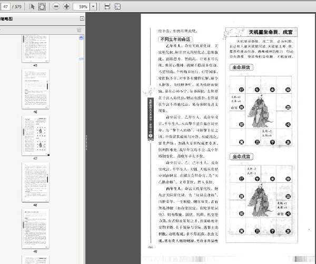This screenshot has width=316, height=264.
Task: Open page 45 thumbnail
Action: point(35,48)
